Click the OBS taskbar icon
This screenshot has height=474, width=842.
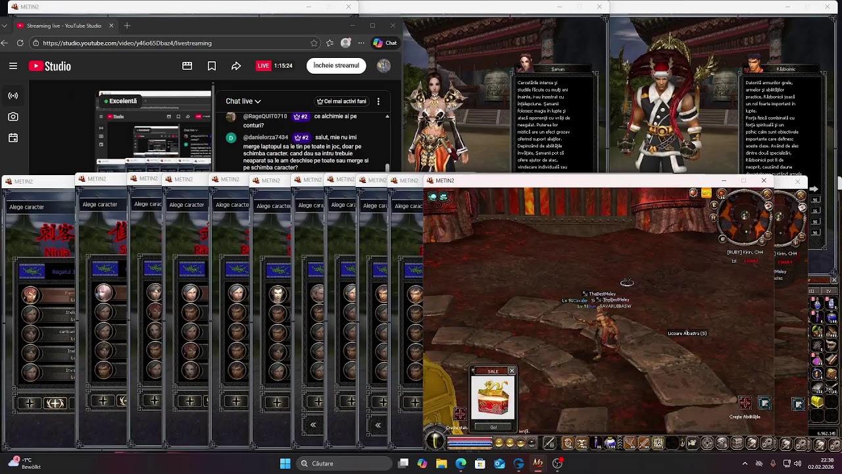557,463
